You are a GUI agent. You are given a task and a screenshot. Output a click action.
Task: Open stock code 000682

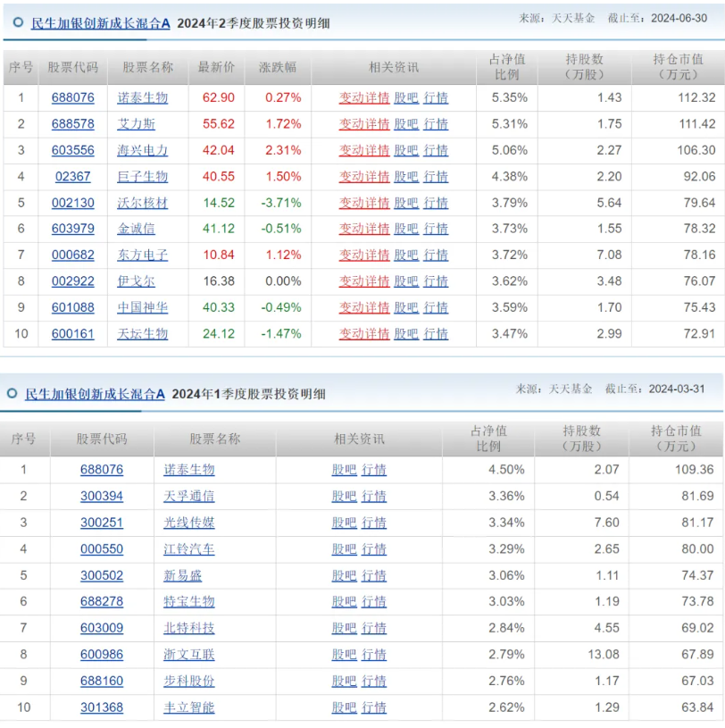point(73,255)
